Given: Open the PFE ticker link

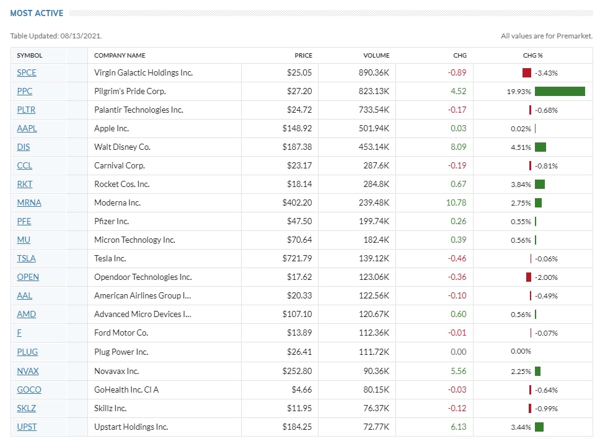Looking at the screenshot, I should [x=24, y=222].
